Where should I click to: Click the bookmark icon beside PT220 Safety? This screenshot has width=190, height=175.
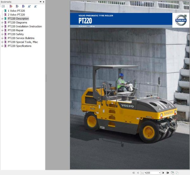5,34
